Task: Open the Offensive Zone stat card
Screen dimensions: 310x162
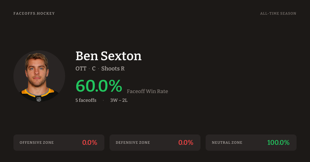Action: tap(59, 142)
